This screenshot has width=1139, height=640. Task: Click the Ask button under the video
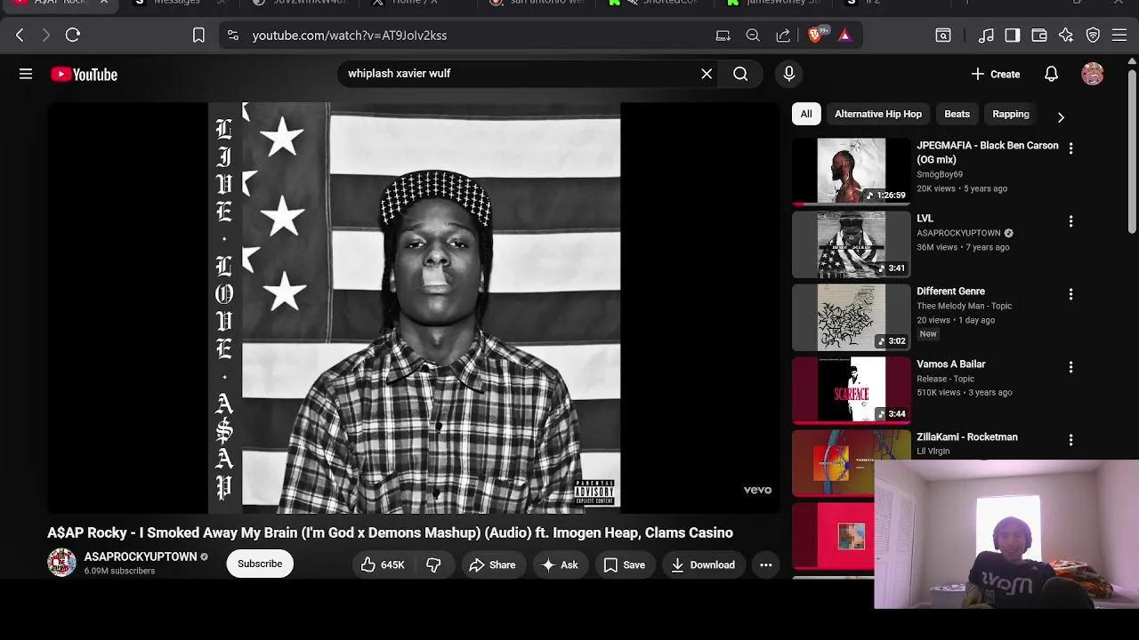(x=560, y=564)
